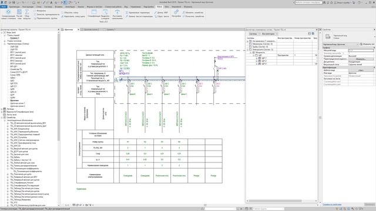Toggle the Электросети systems checkbox
376x211 pixels.
[x=250, y=50]
